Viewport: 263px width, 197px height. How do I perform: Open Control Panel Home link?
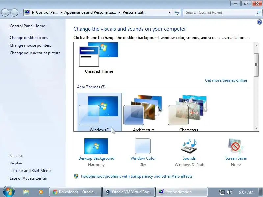(x=27, y=26)
